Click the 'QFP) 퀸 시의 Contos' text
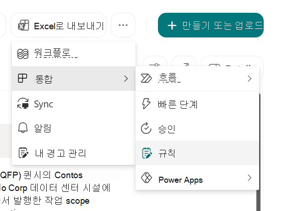The width and height of the screenshot is (282, 211). (41, 175)
